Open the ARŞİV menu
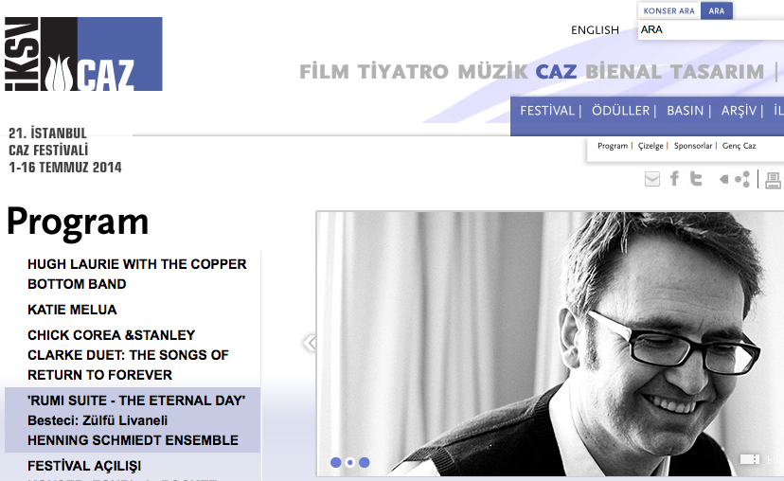784x481 pixels. [x=739, y=111]
